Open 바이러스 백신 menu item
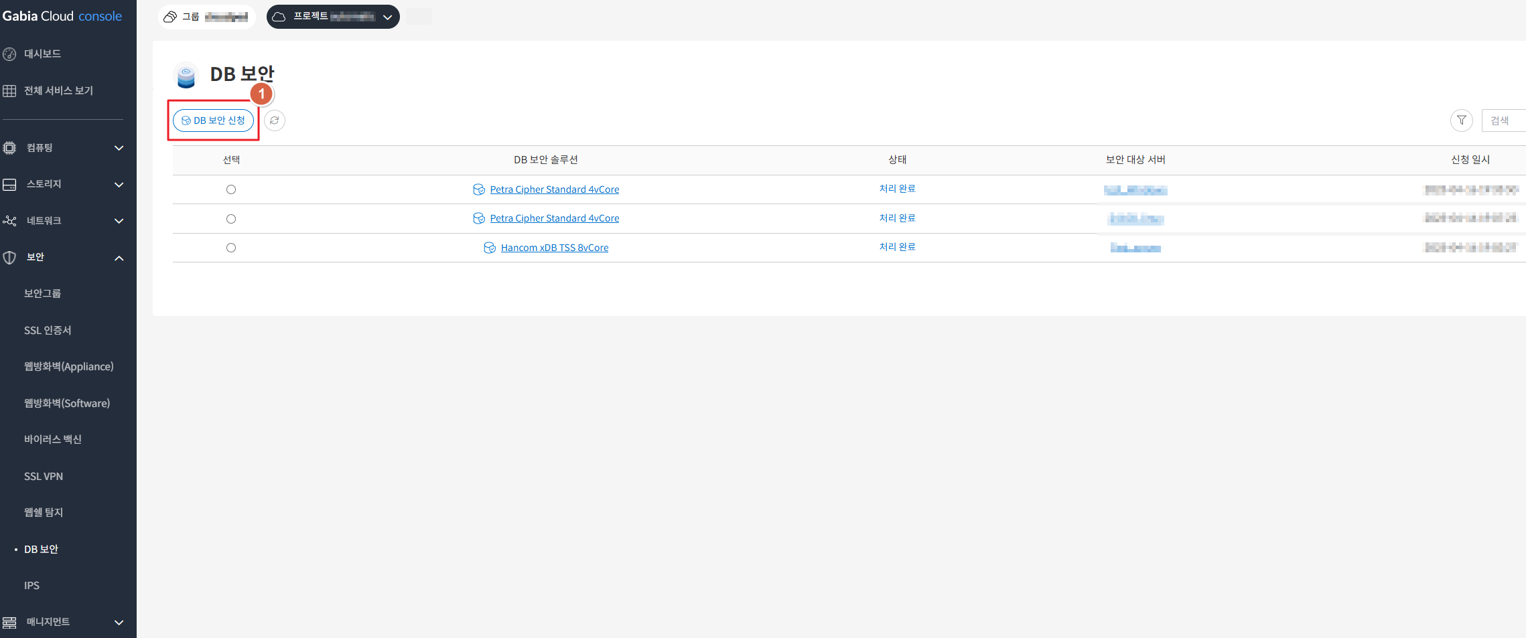Screen dimensions: 1526x638 coord(53,439)
